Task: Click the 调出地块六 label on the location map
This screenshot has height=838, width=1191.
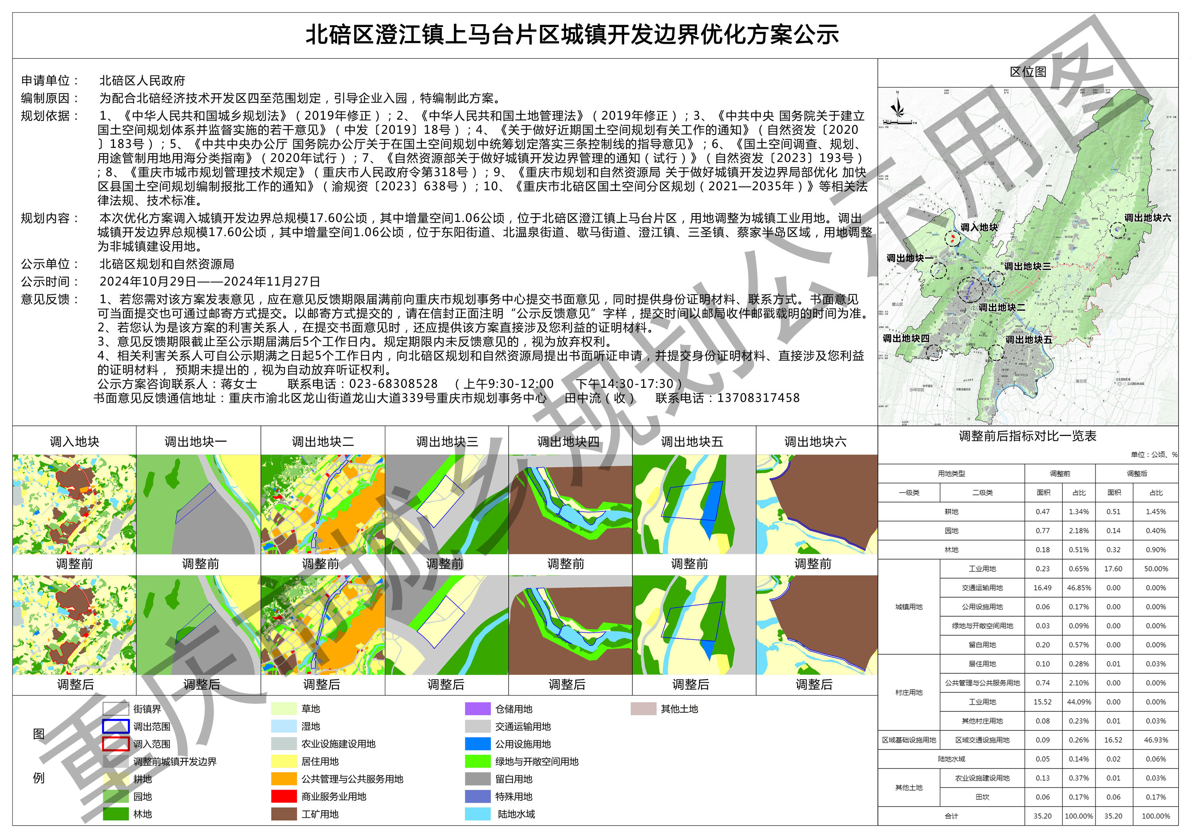Action: [x=1147, y=218]
